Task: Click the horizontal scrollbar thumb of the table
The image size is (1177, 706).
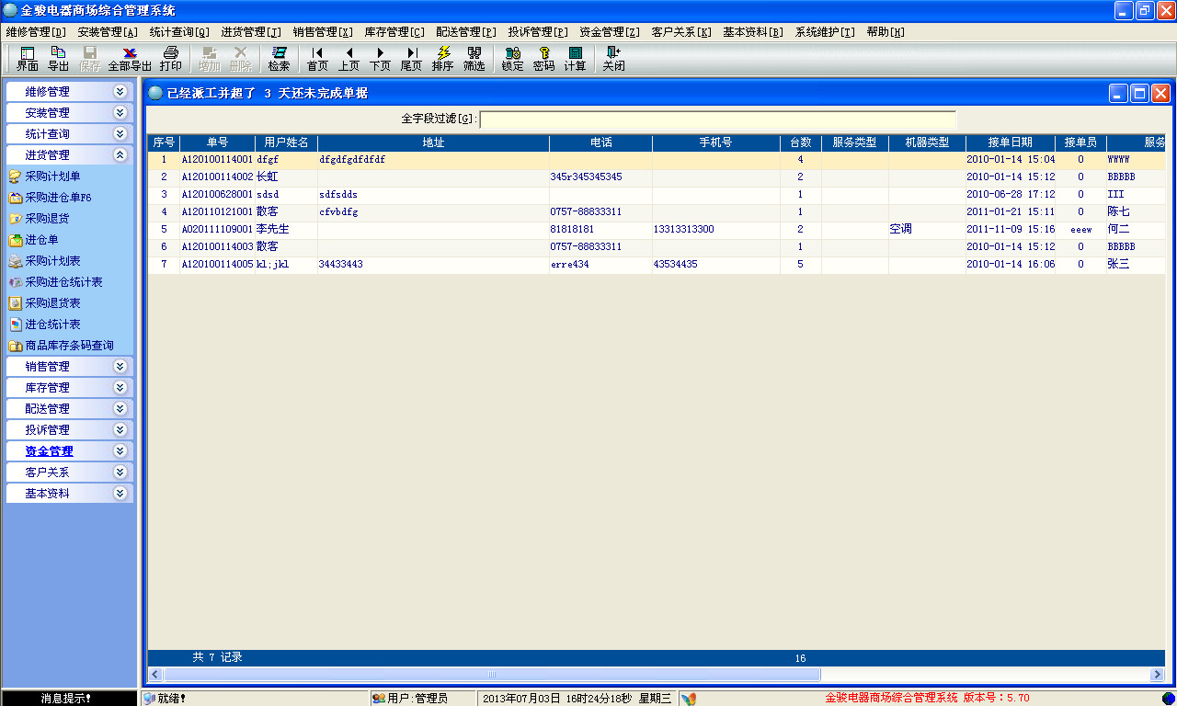Action: tap(491, 675)
